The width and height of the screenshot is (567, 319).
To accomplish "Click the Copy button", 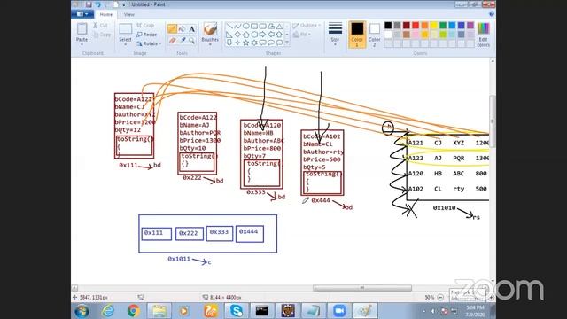I will pos(102,35).
